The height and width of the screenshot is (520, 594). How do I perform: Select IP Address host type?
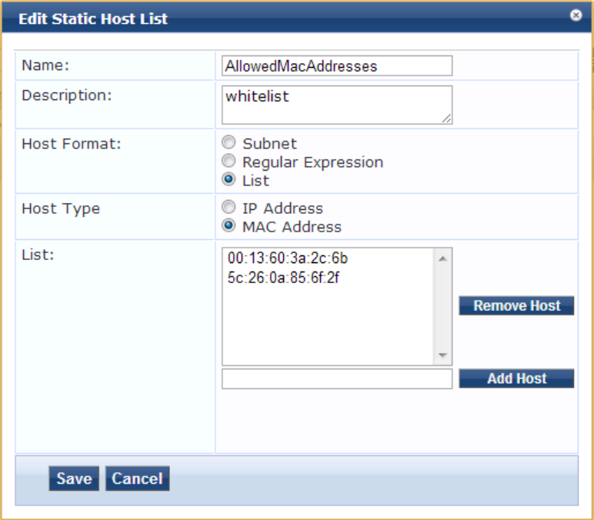coord(228,208)
